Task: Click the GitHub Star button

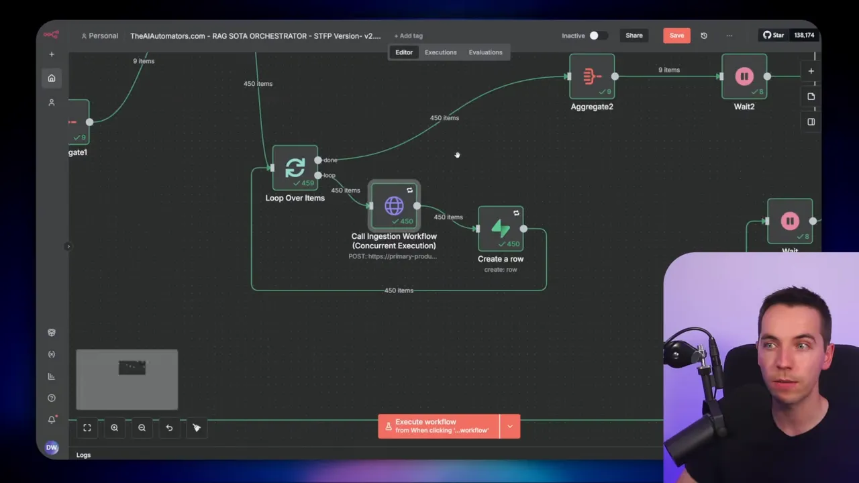Action: tap(773, 36)
